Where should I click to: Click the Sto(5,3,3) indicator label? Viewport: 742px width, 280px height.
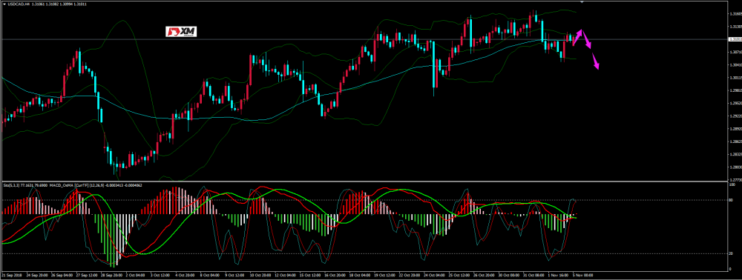pyautogui.click(x=12, y=186)
